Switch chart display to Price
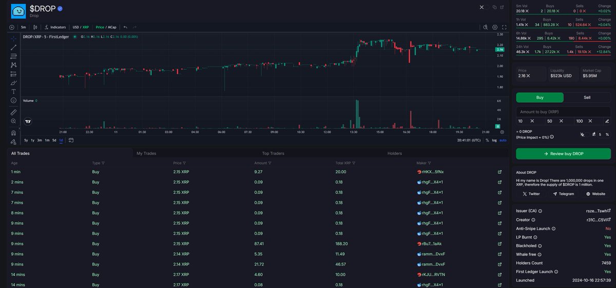The height and width of the screenshot is (288, 616). pos(100,27)
